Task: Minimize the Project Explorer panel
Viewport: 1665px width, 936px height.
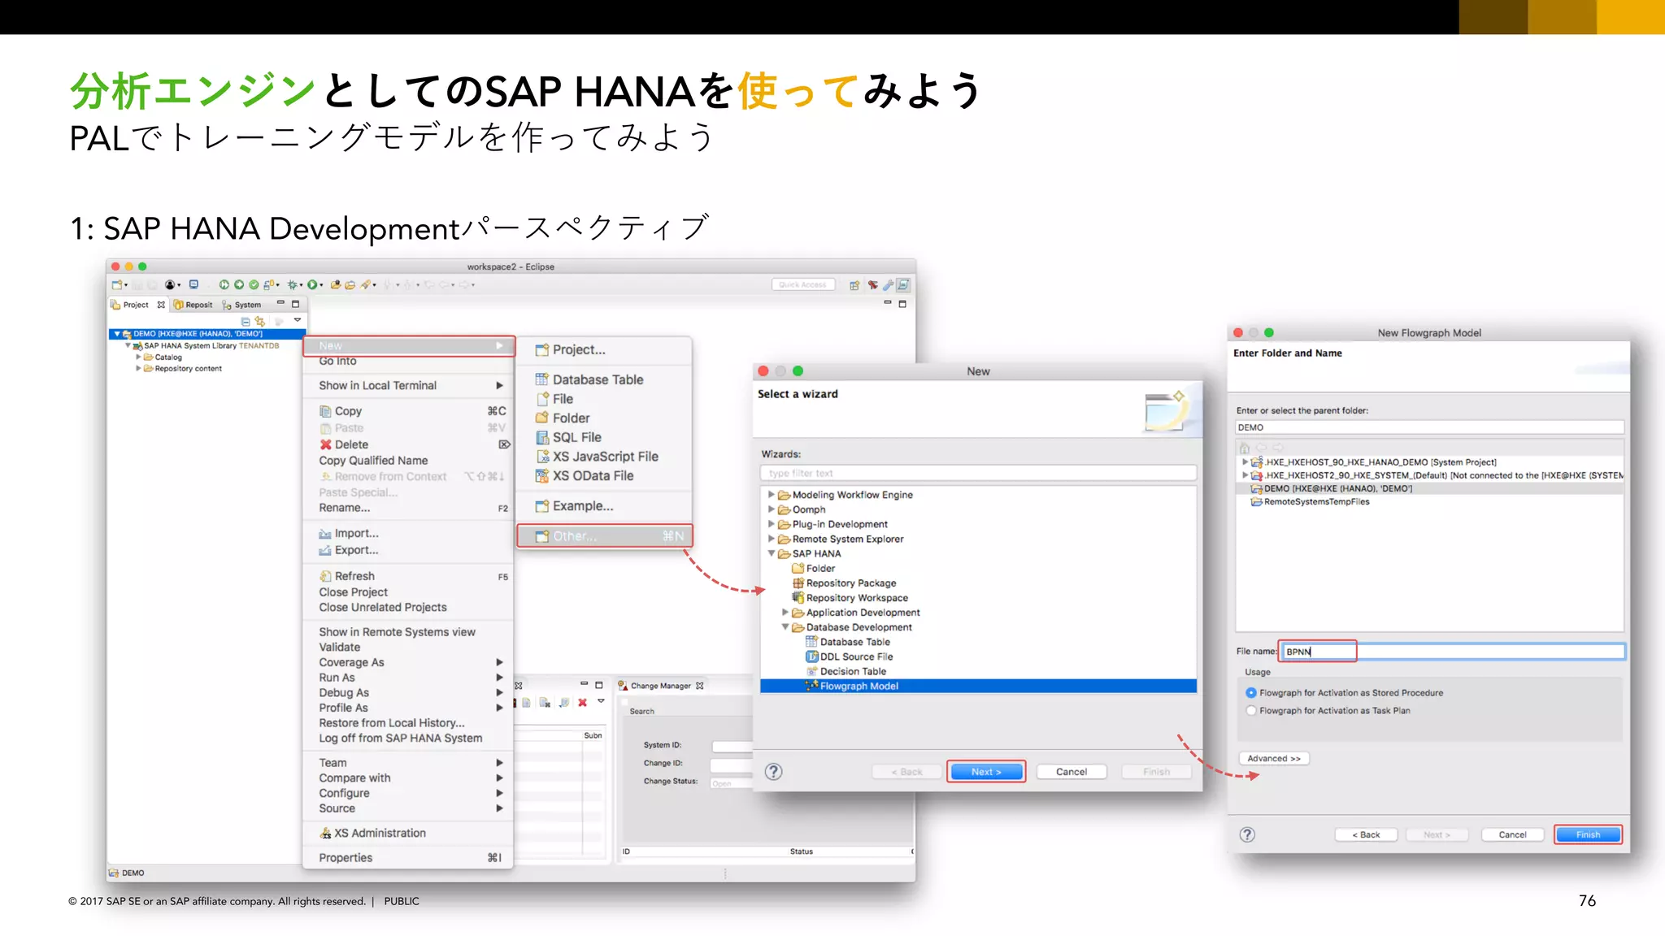Action: 280,304
